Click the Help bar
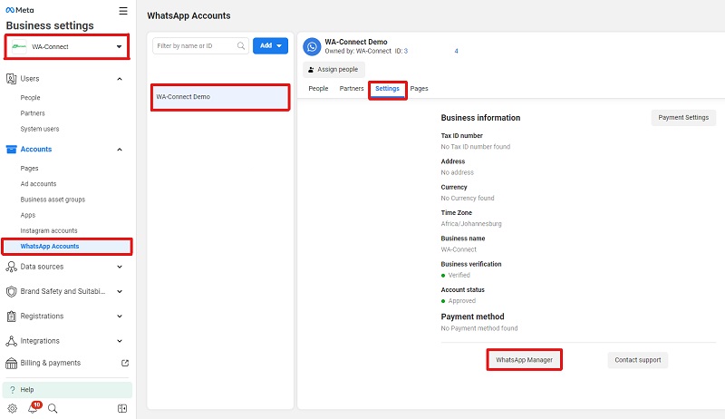 click(67, 389)
